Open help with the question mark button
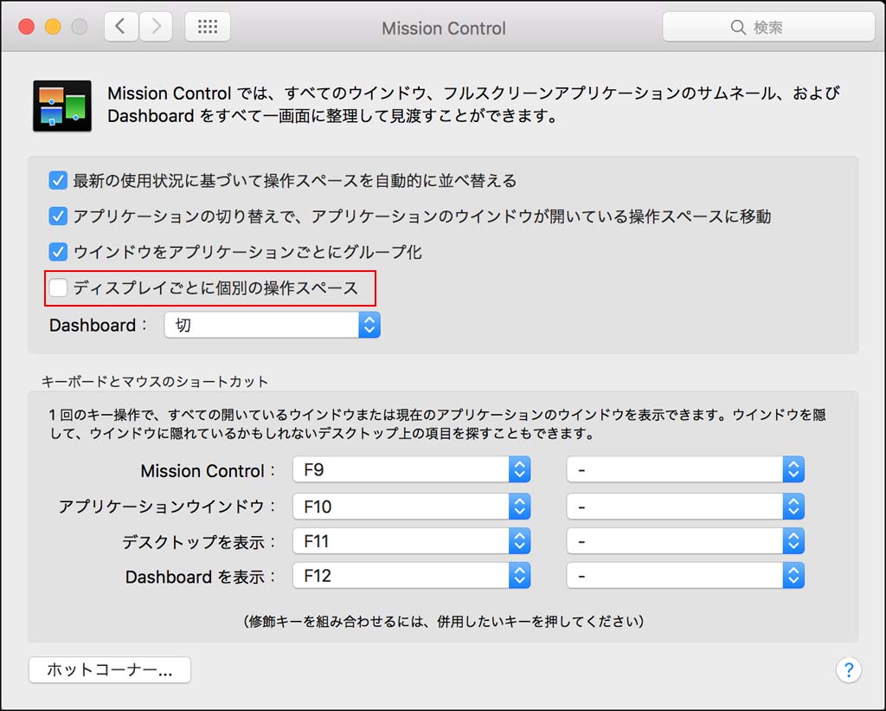 click(848, 669)
